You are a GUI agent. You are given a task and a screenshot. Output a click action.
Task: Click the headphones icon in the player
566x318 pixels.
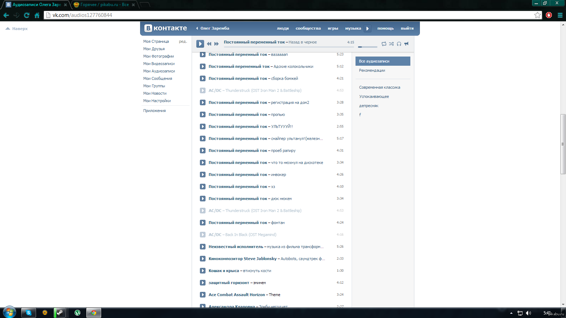point(399,44)
